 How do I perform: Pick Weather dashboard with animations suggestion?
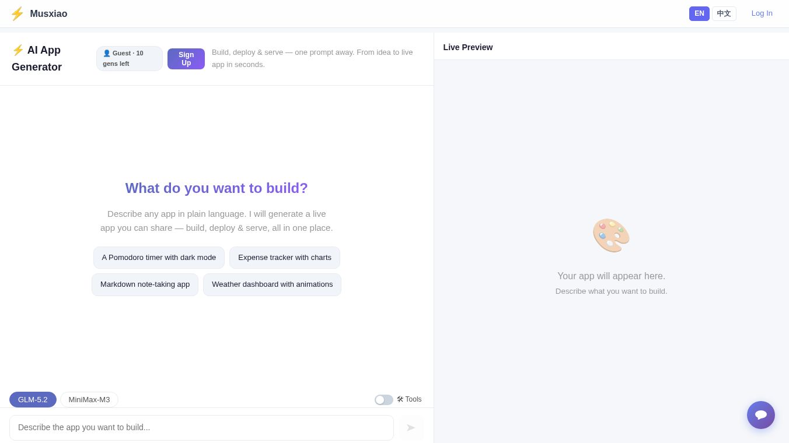pos(273,284)
